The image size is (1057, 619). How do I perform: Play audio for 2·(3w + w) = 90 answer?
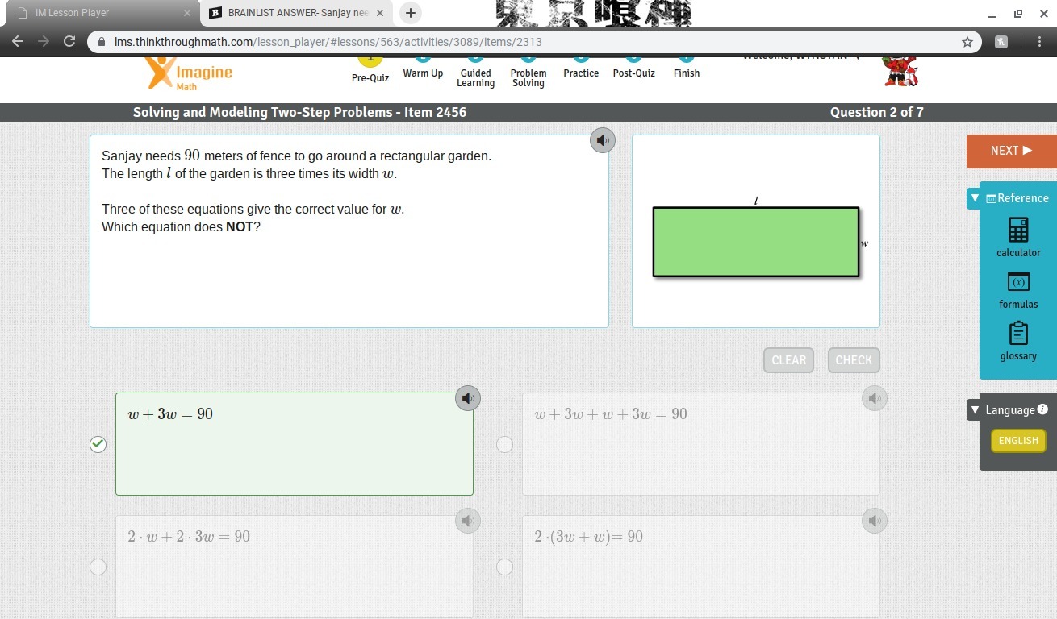coord(874,521)
